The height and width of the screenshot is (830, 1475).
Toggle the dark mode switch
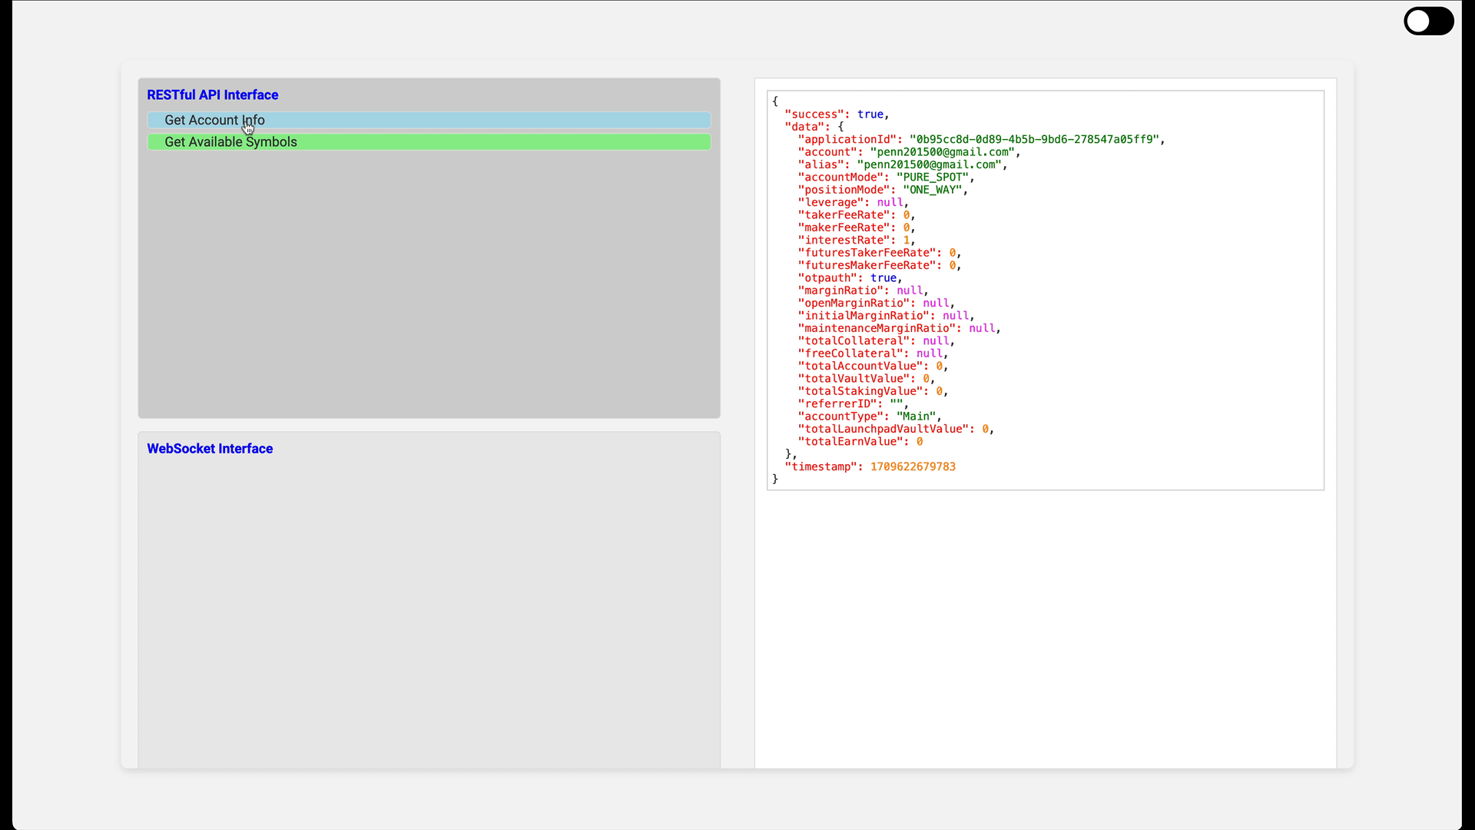(1428, 21)
